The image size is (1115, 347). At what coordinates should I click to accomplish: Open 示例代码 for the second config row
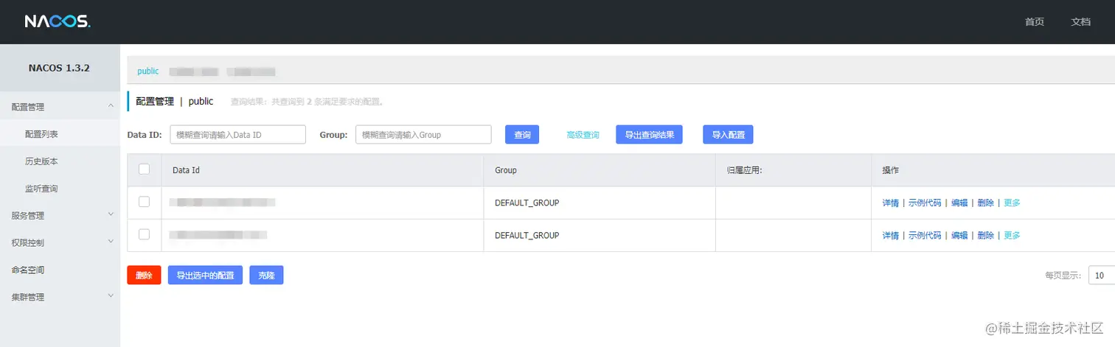click(x=925, y=236)
